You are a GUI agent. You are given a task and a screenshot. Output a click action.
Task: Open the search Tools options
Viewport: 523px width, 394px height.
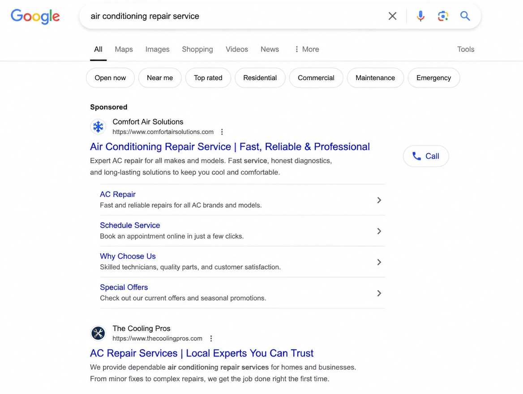pos(466,49)
